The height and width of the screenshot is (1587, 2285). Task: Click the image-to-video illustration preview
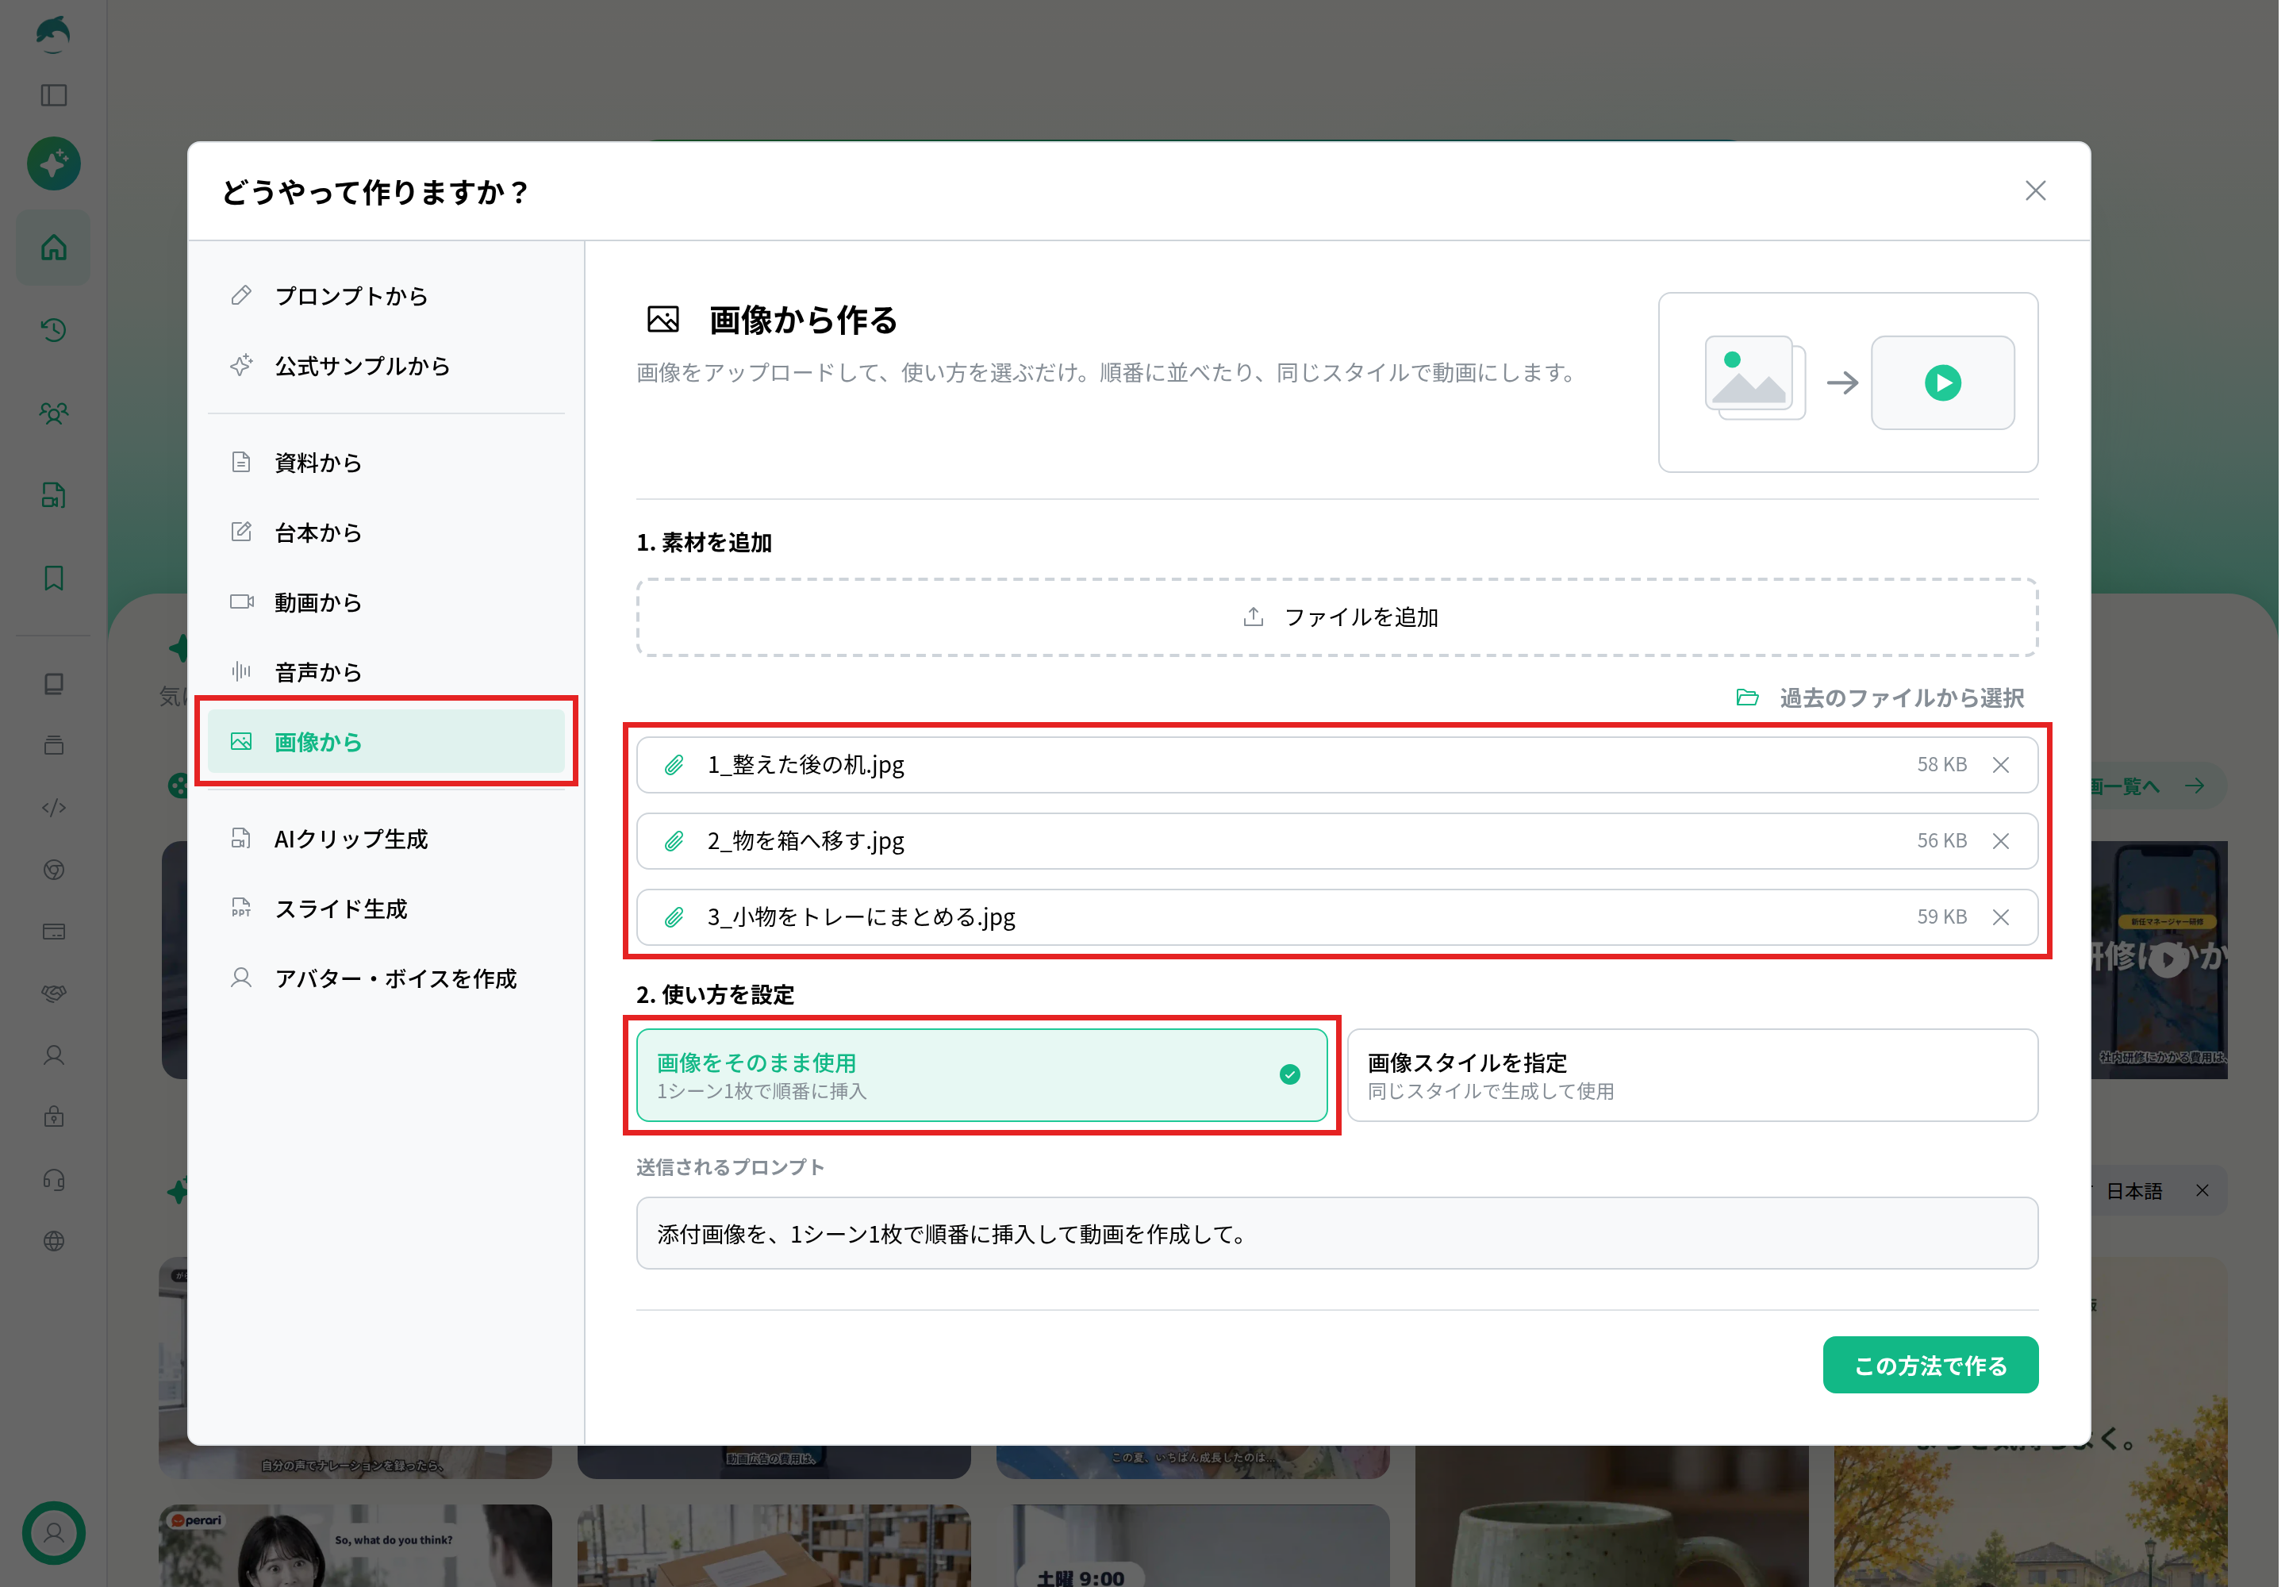(x=1848, y=382)
